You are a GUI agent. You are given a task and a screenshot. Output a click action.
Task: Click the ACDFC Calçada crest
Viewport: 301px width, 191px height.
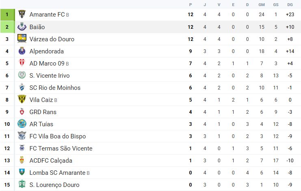(22, 160)
